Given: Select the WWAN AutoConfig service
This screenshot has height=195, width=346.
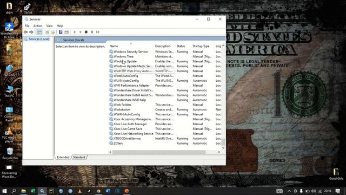Looking at the screenshot, I should coord(165,114).
